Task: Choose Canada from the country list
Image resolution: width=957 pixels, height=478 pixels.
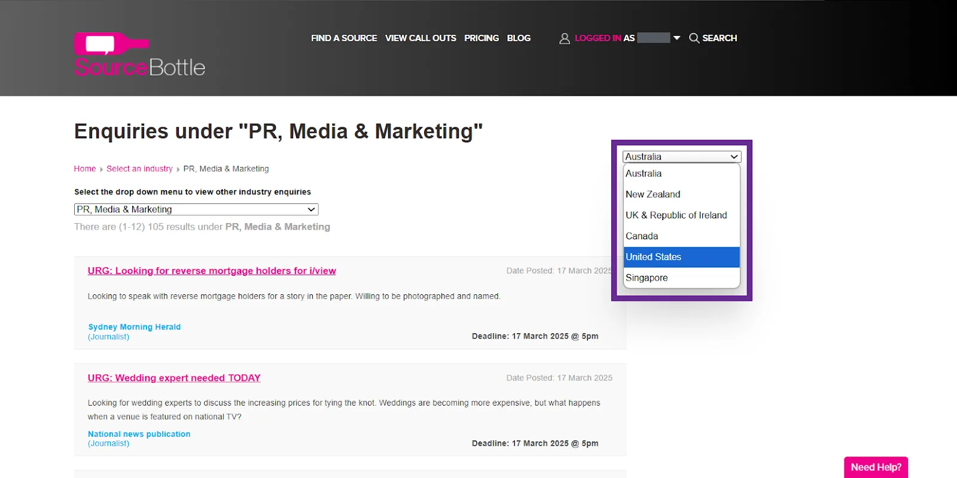Action: pos(682,236)
